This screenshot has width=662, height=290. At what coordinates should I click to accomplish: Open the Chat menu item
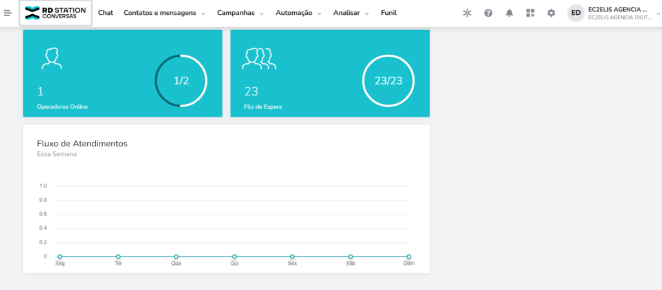pyautogui.click(x=105, y=13)
